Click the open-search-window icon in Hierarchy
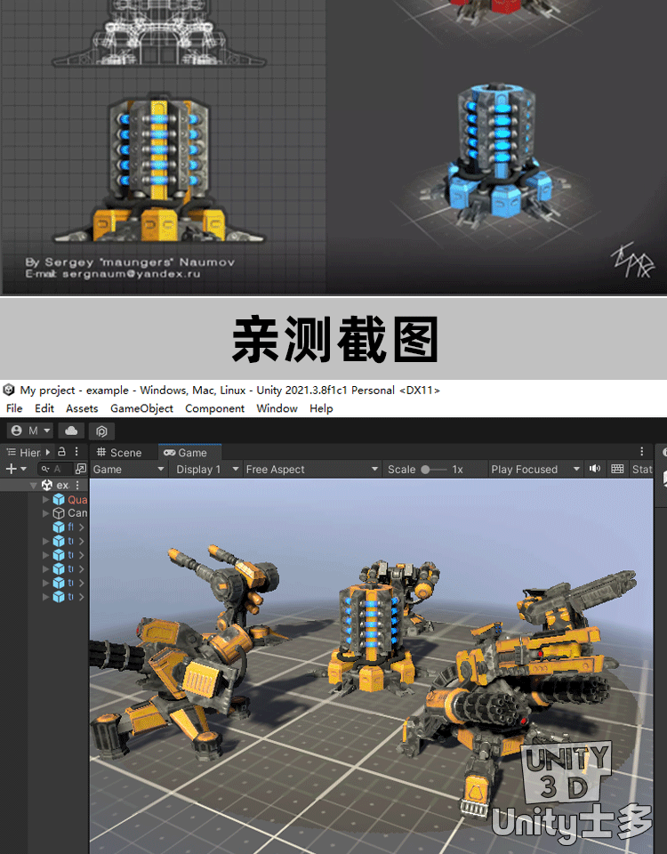The image size is (667, 854). [81, 469]
